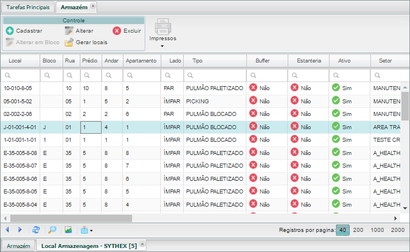Sort by the Bloco column header
Viewport: 410px width, 252px height.
pos(51,61)
